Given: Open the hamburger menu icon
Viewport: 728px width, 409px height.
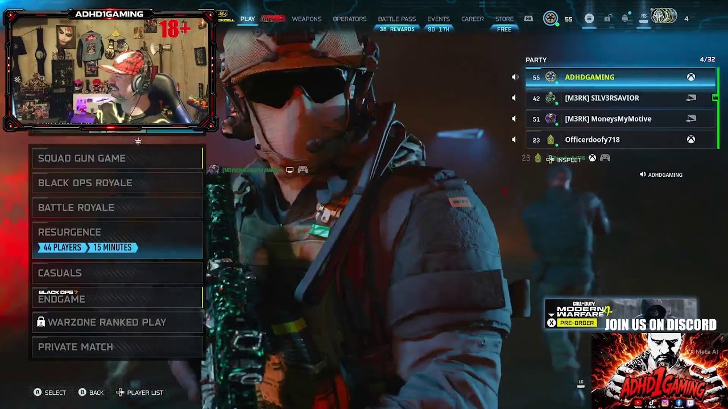Looking at the screenshot, I should coord(589,18).
